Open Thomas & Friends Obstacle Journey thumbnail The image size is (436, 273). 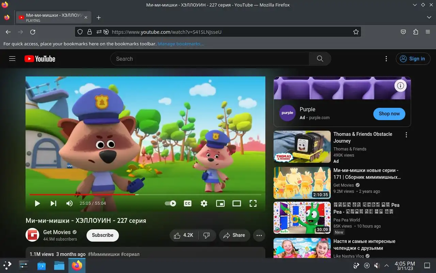coord(302,147)
